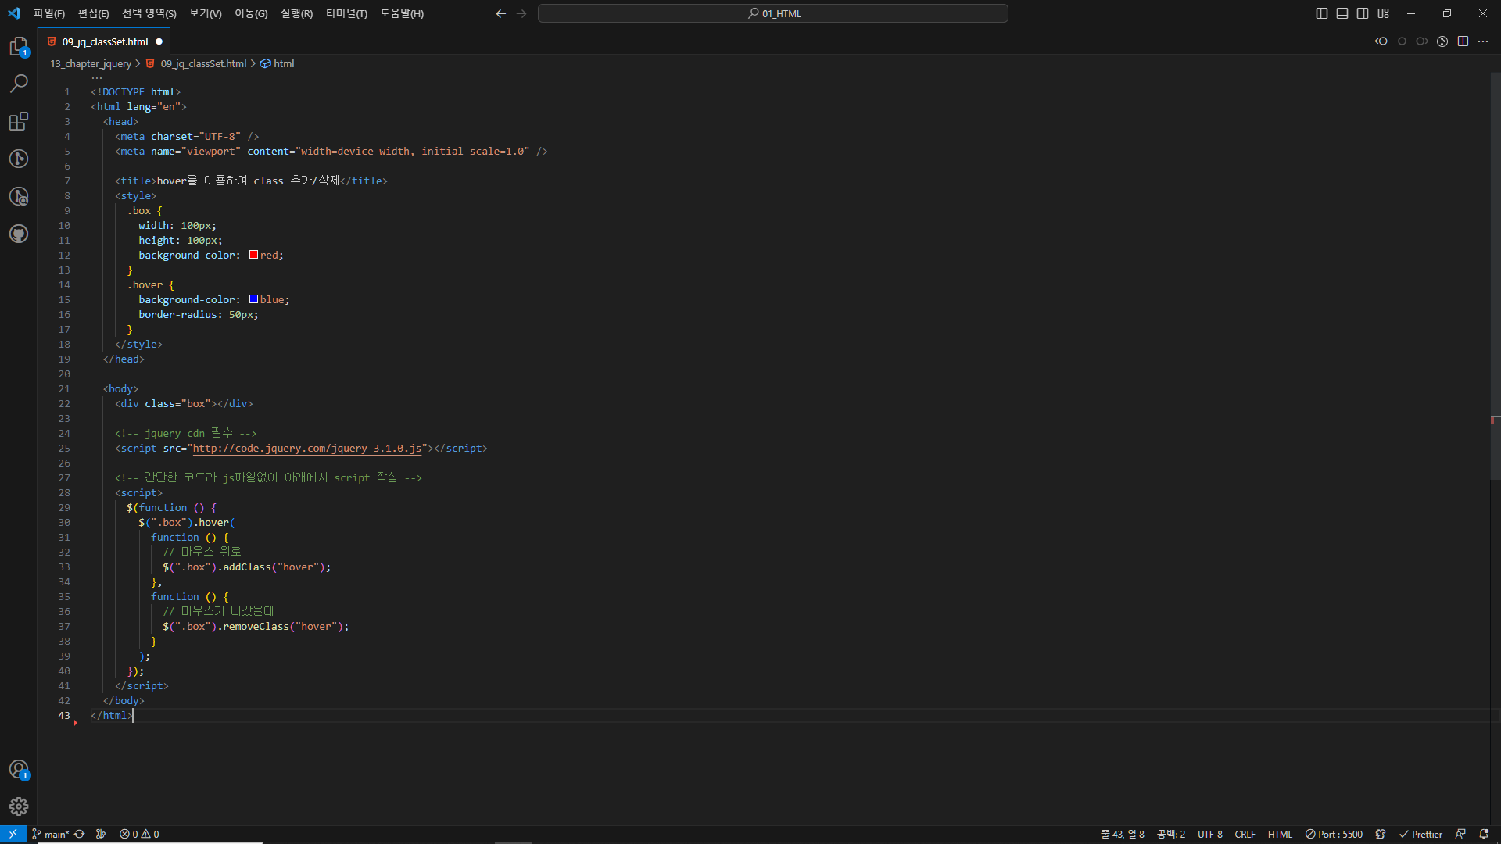The width and height of the screenshot is (1501, 844).
Task: Expand the html symbol breadcrumb
Action: tap(283, 63)
